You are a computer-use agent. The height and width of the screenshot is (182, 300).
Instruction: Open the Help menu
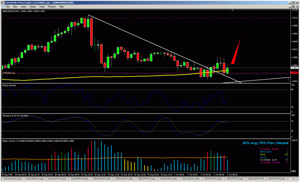61,7
